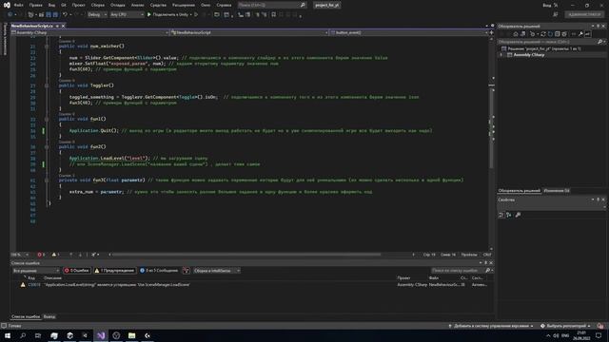Click the editor warning count indicator

click(x=55, y=255)
